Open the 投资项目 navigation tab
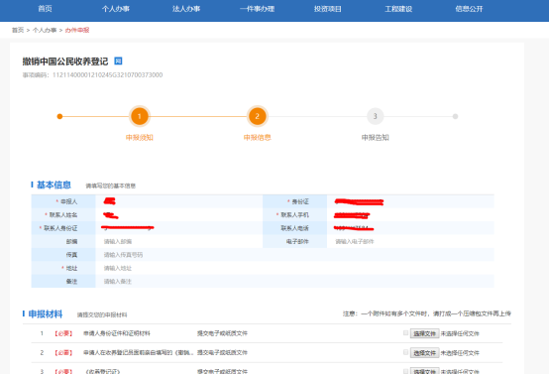The height and width of the screenshot is (374, 549). point(328,9)
